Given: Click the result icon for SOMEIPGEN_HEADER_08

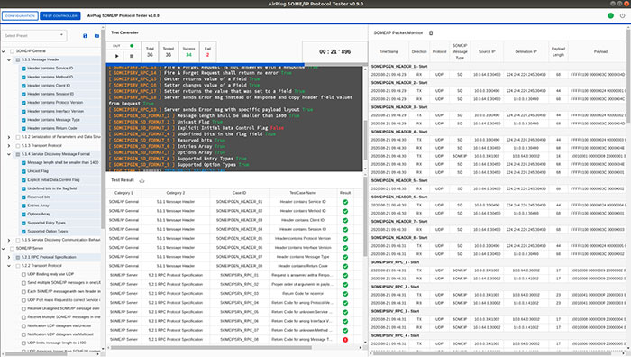Looking at the screenshot, I should [345, 267].
